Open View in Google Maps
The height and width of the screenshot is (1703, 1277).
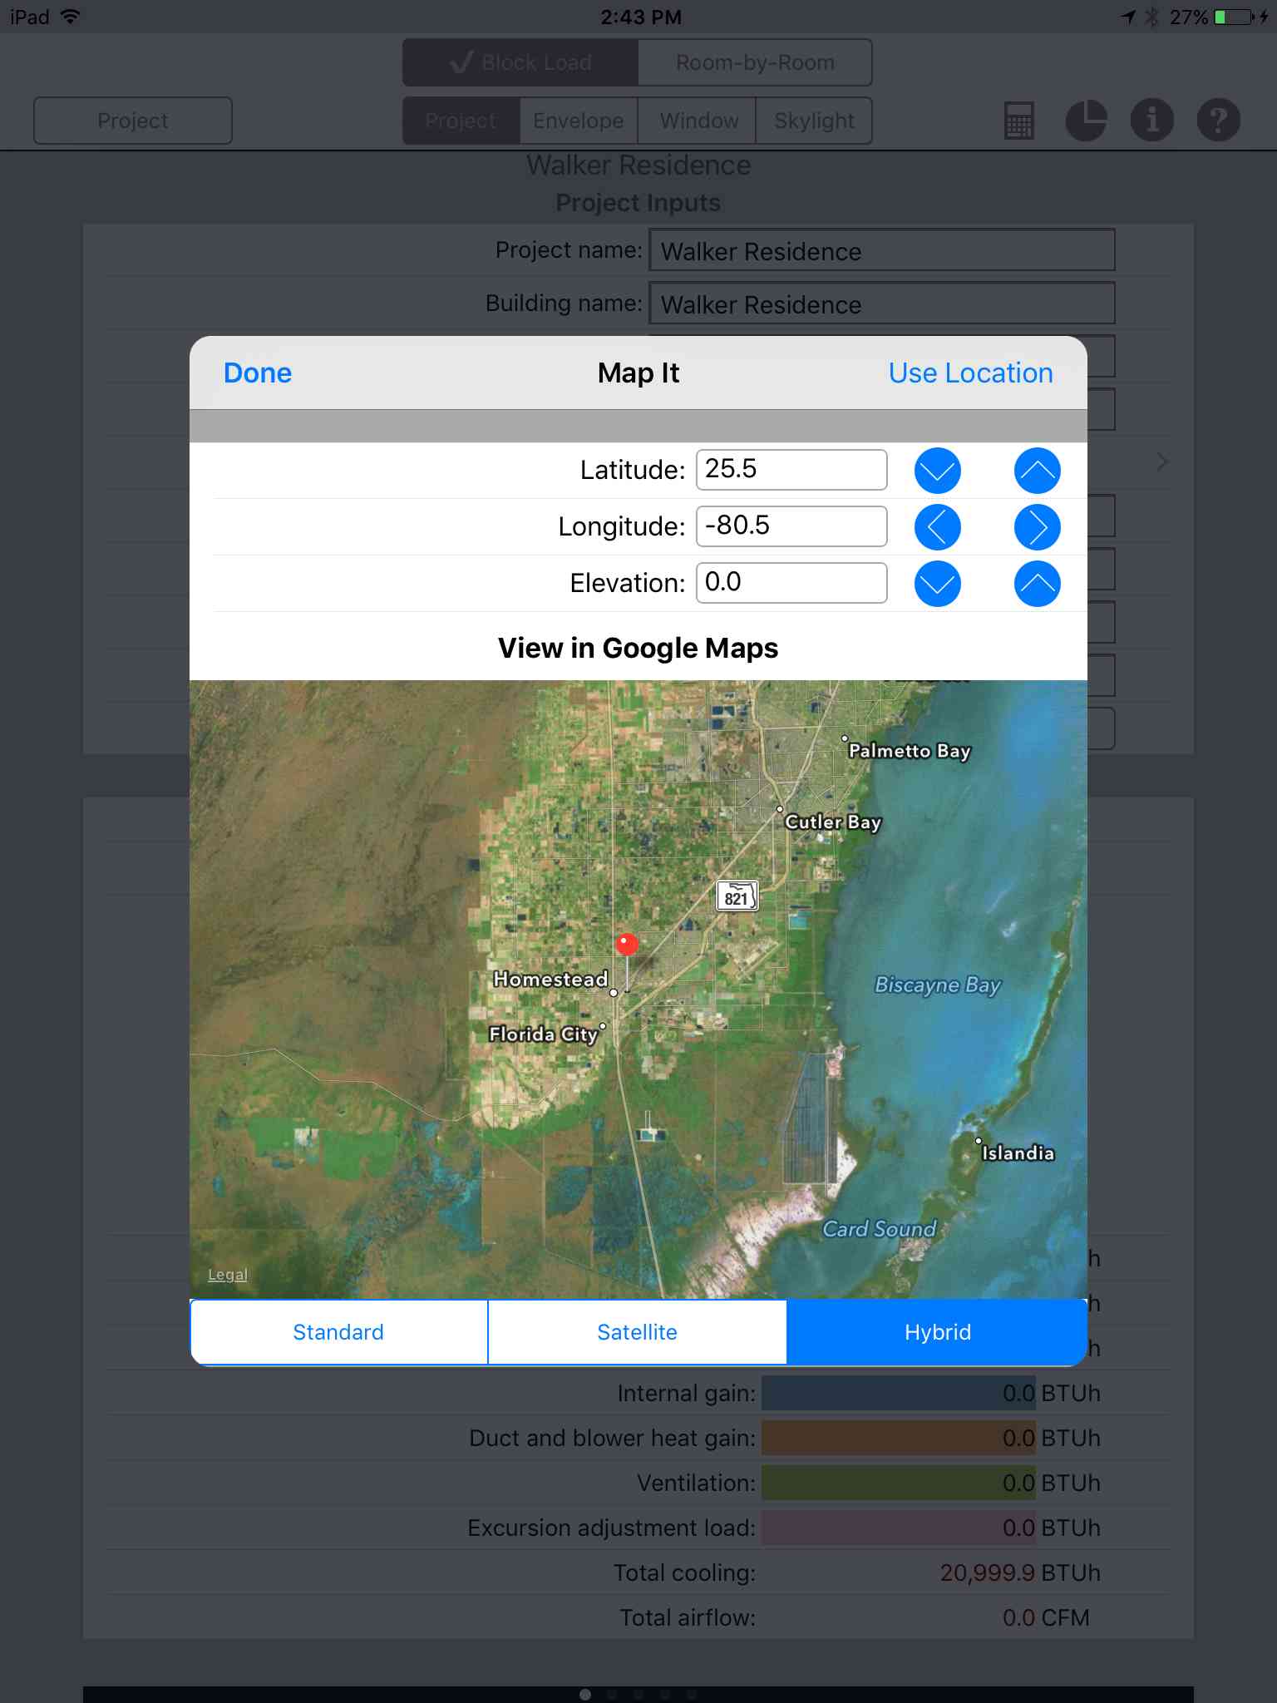click(x=638, y=648)
